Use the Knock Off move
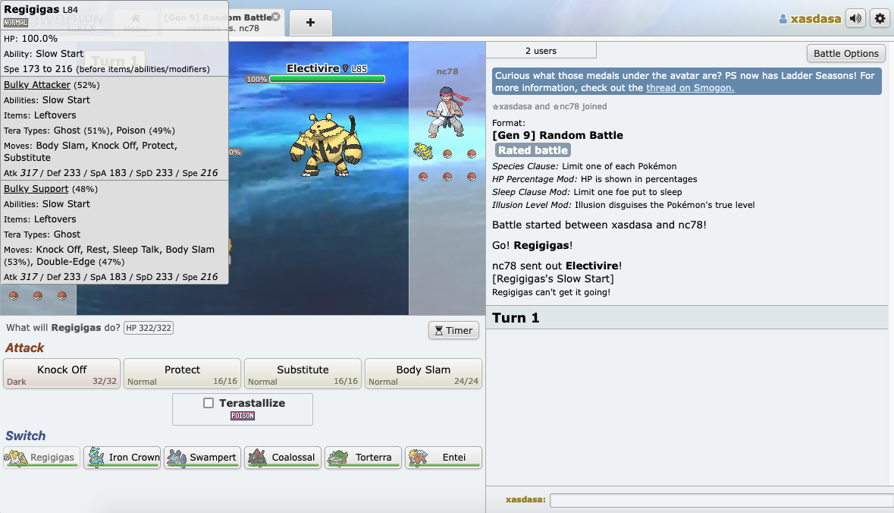 [62, 373]
